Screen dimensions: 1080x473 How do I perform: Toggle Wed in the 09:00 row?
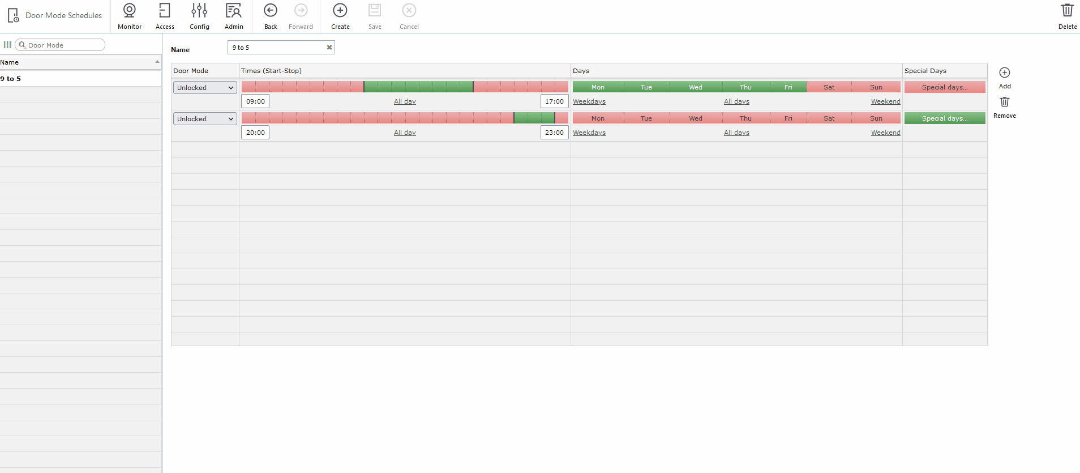pos(696,87)
